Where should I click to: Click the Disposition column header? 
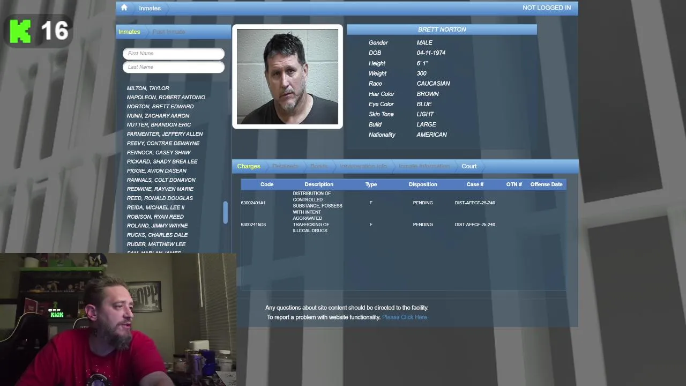pos(423,184)
